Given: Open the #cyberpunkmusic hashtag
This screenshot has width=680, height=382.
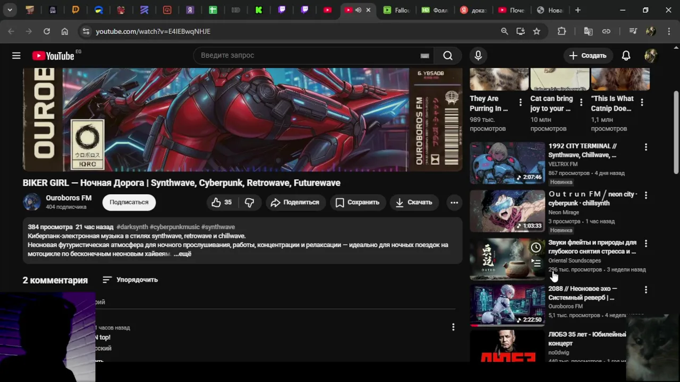Looking at the screenshot, I should click(175, 227).
